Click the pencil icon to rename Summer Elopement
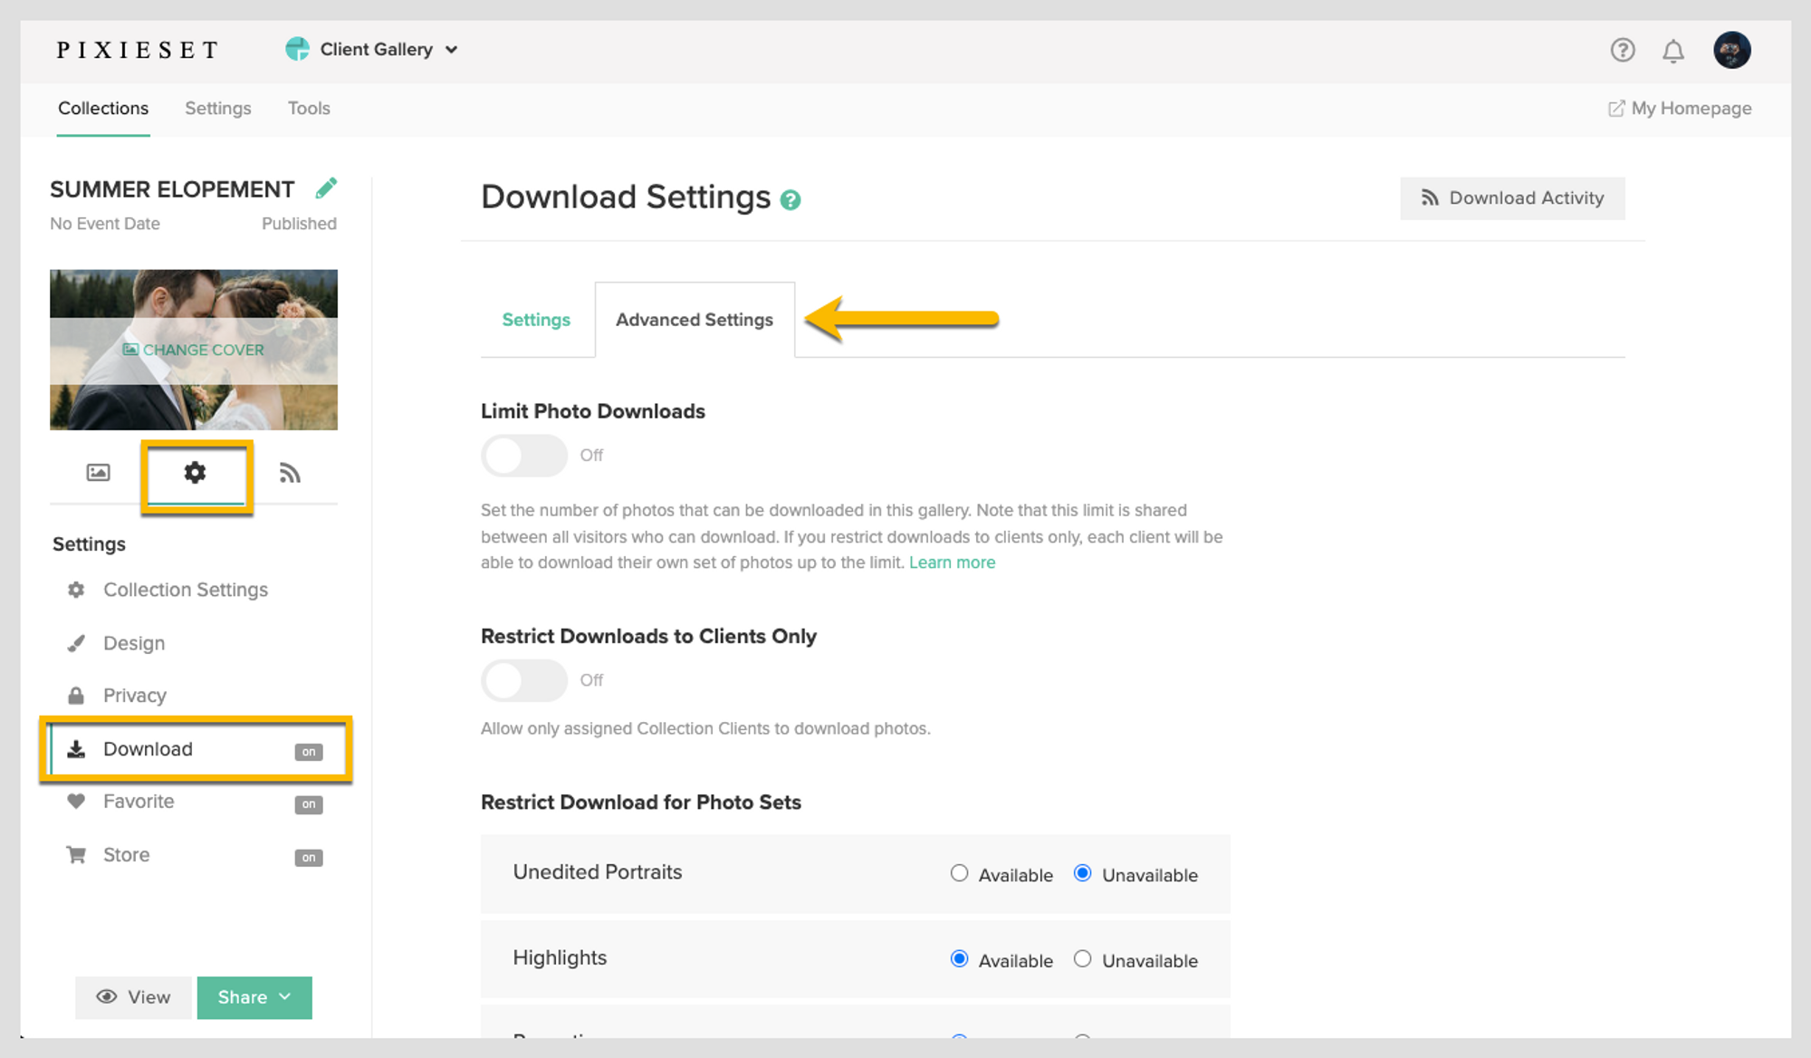 point(327,188)
